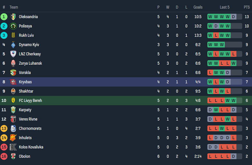The width and height of the screenshot is (252, 165).
Task: Click the Polissya team logo
Action: [x=13, y=26]
